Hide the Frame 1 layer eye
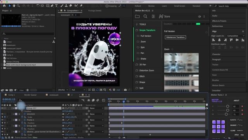The width and height of the screenshot is (248, 140). pos(2,120)
